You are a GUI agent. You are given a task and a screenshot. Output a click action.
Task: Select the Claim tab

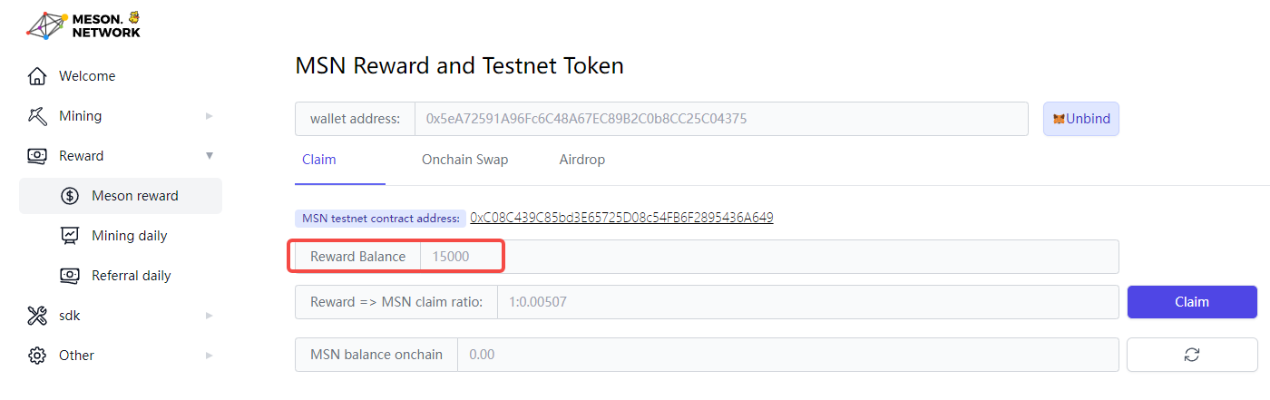[x=318, y=160]
